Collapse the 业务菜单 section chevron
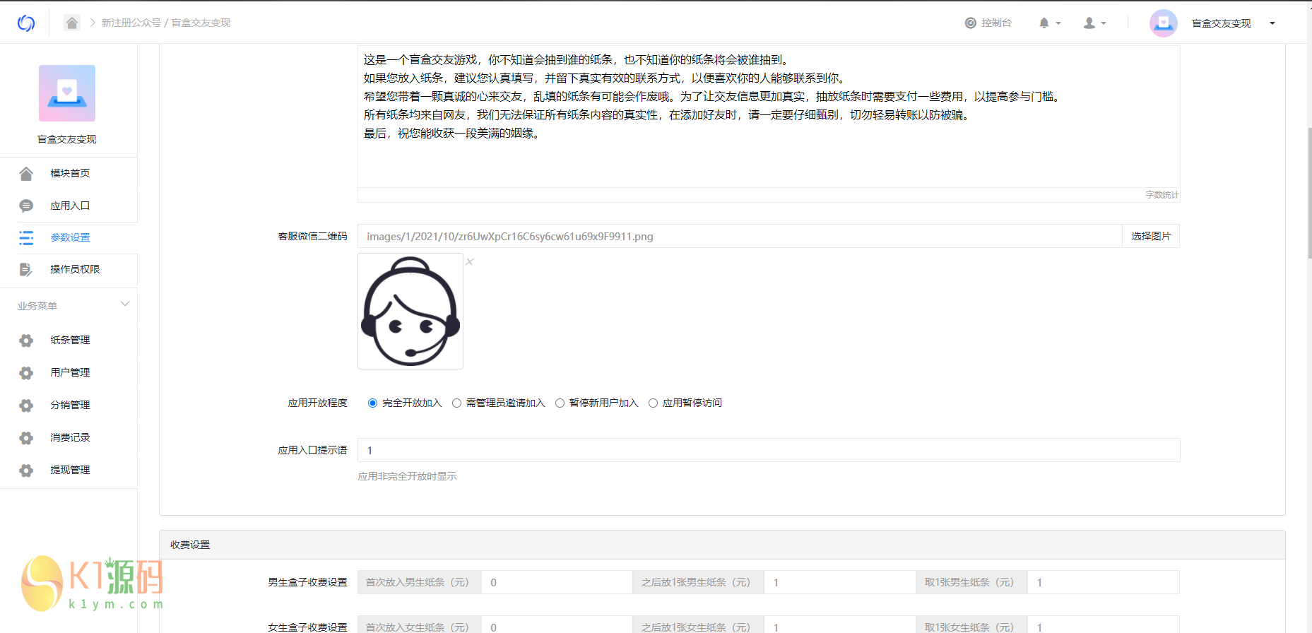Screen dimensions: 1312x633 coord(125,304)
